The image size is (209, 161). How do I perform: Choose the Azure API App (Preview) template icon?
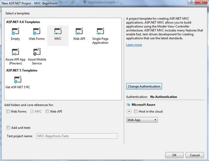(15, 52)
